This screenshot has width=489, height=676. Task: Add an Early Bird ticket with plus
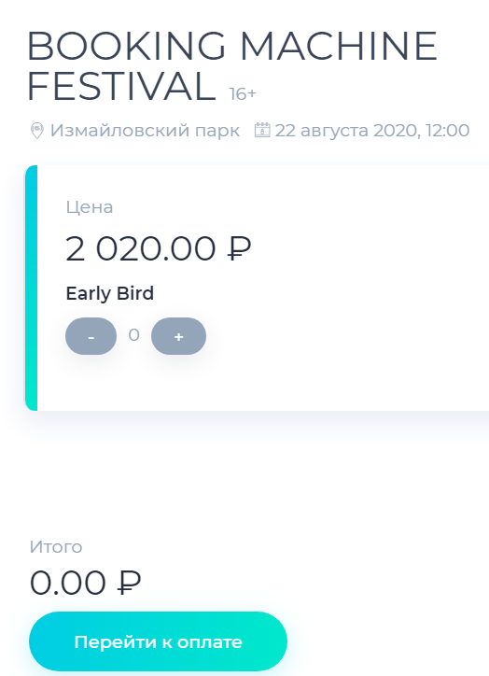pos(178,336)
